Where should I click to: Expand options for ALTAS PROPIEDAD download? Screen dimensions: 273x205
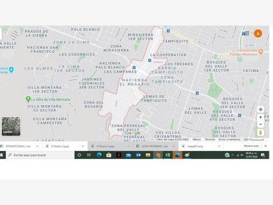(174, 146)
